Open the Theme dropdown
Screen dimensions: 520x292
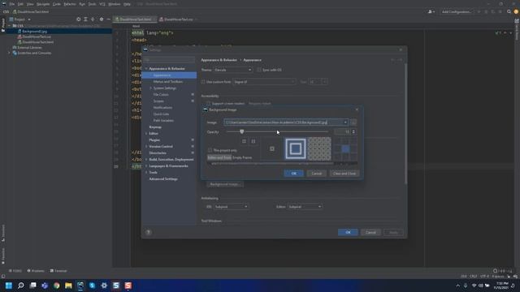pos(233,70)
